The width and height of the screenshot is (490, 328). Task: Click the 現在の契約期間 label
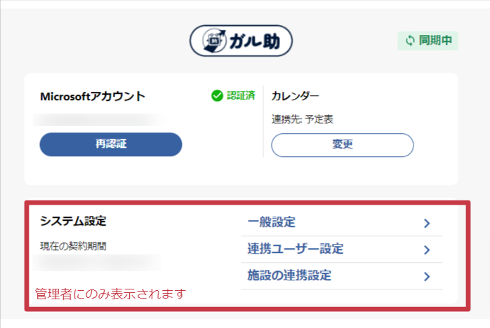point(73,246)
